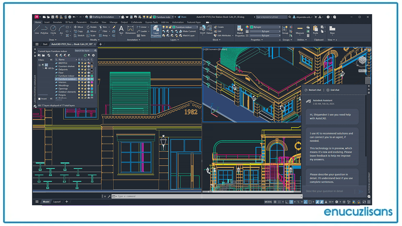Select the Line drawing tool
The image size is (402, 226).
[37, 30]
